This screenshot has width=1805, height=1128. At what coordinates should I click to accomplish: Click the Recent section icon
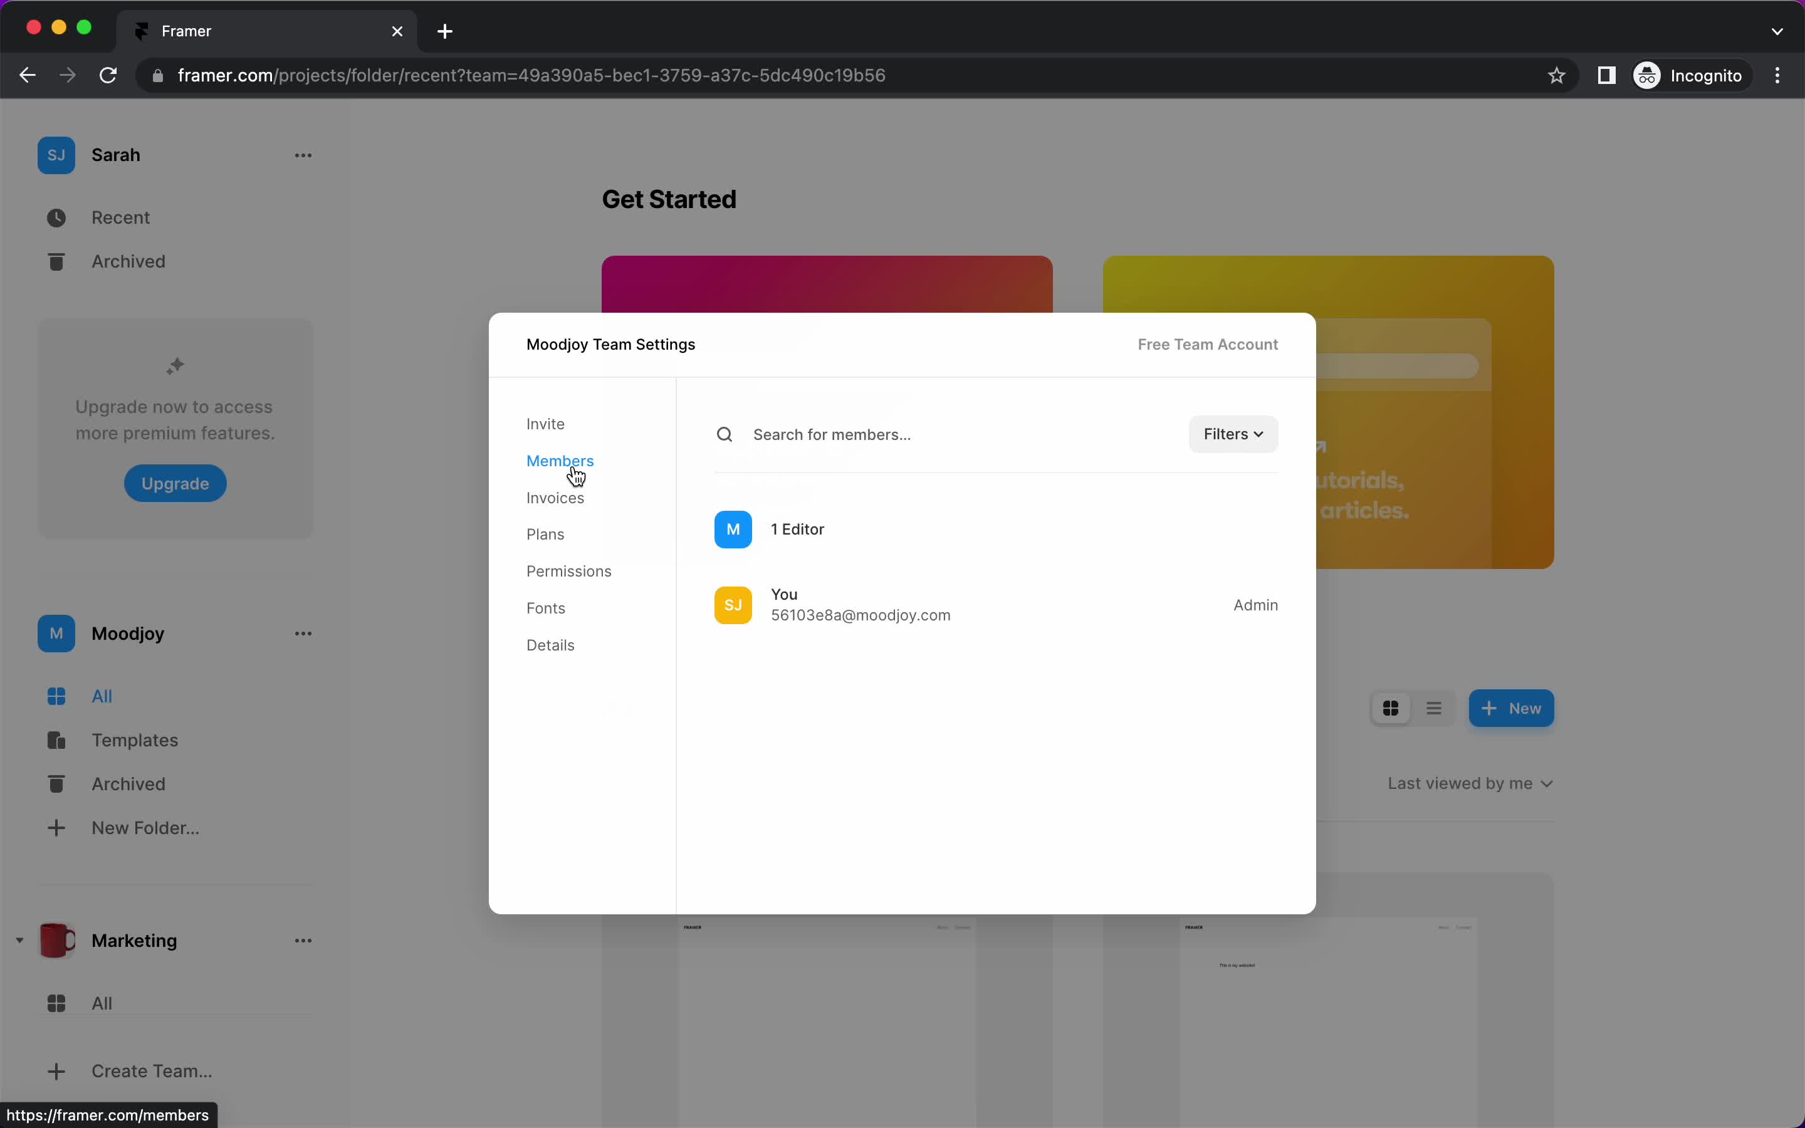(x=56, y=216)
